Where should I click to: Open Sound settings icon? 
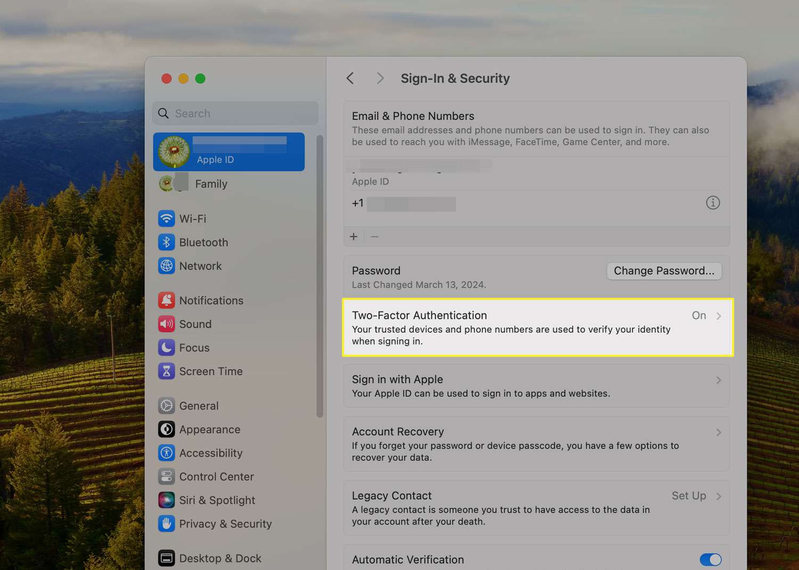tap(167, 324)
